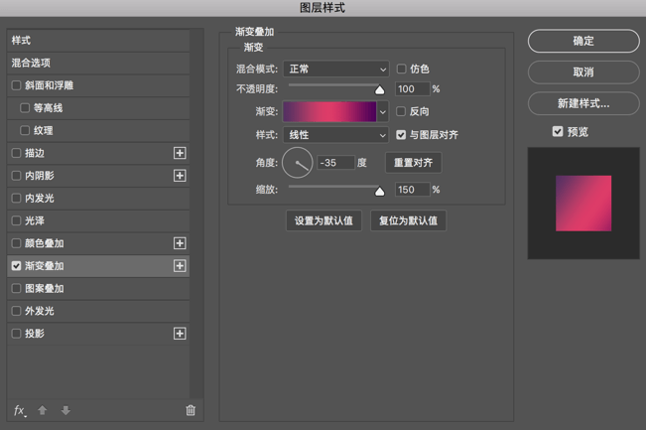Image resolution: width=646 pixels, height=430 pixels.
Task: Select 混合选项 in the styles list
Action: pos(32,63)
